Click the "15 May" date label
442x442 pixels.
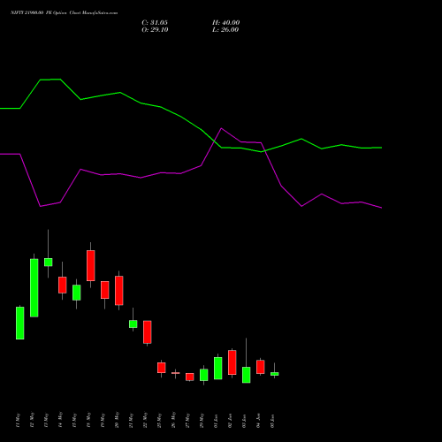(x=75, y=420)
